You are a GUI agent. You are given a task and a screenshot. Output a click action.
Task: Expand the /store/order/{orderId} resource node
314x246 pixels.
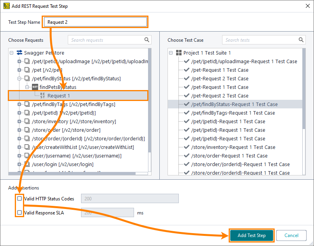click(x=19, y=139)
